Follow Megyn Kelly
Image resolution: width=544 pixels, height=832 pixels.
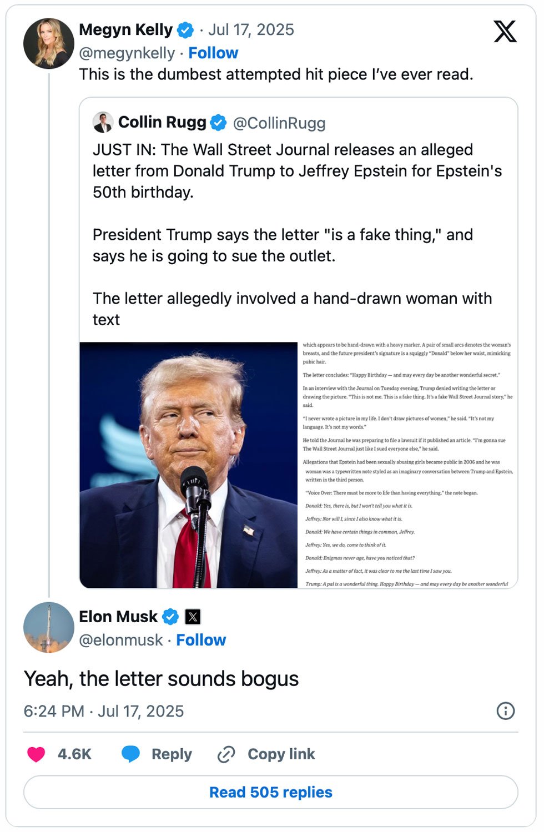[x=213, y=53]
